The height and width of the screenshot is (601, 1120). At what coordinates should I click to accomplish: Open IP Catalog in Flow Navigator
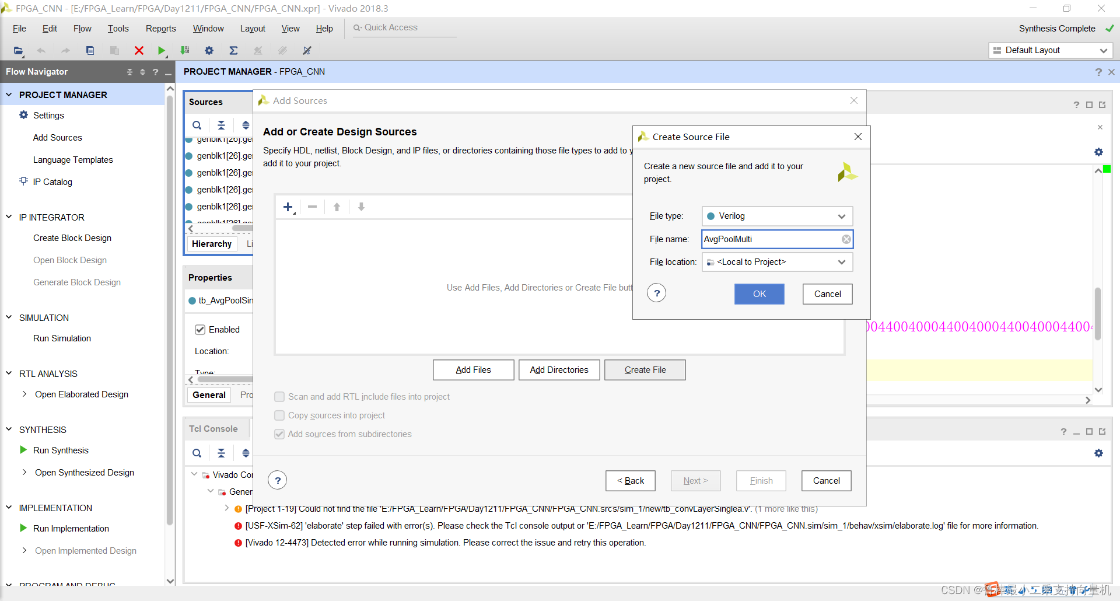point(52,182)
